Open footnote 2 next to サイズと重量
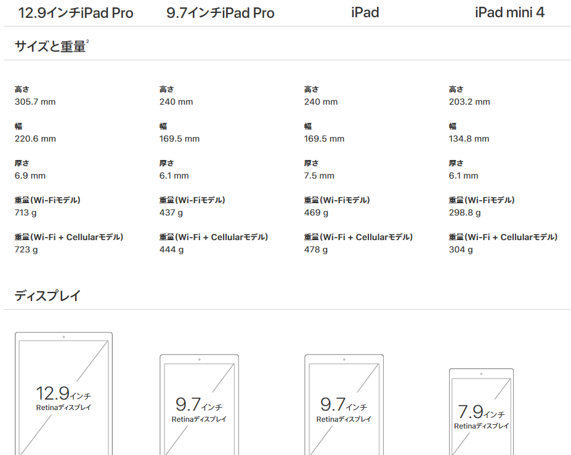This screenshot has width=571, height=455. click(x=87, y=41)
